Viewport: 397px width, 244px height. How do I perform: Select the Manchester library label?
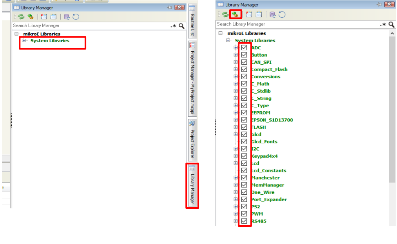click(265, 178)
